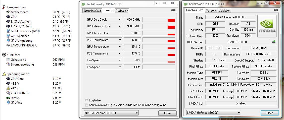This screenshot has height=120, width=284.
Task: Click the GPU Vcc monitor icon
Action: pos(8,102)
